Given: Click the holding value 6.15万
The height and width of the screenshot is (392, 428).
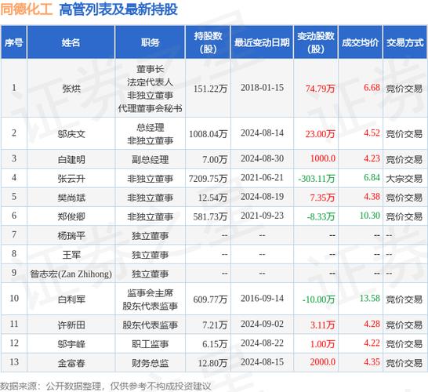Looking at the screenshot, I should coord(215,343).
